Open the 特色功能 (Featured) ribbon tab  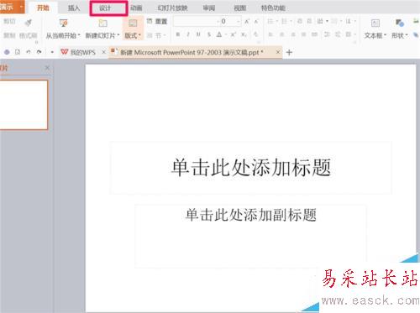(x=273, y=8)
